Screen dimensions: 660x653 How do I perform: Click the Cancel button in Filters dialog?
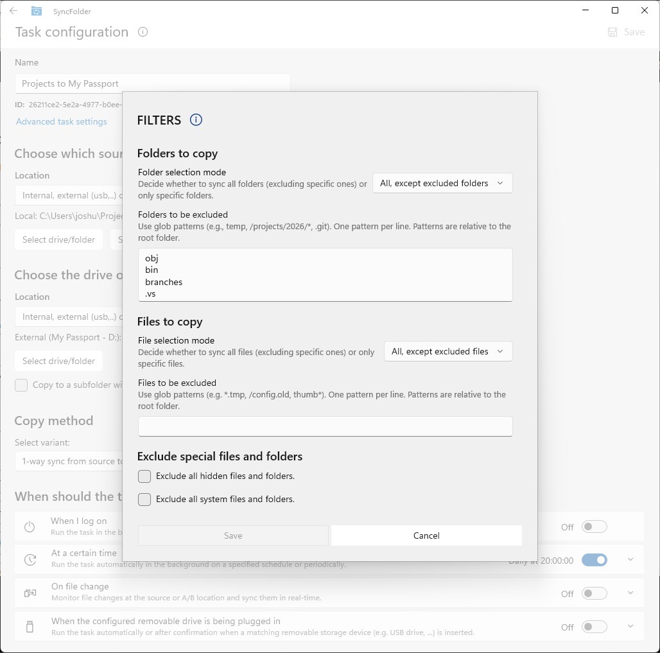click(x=426, y=535)
